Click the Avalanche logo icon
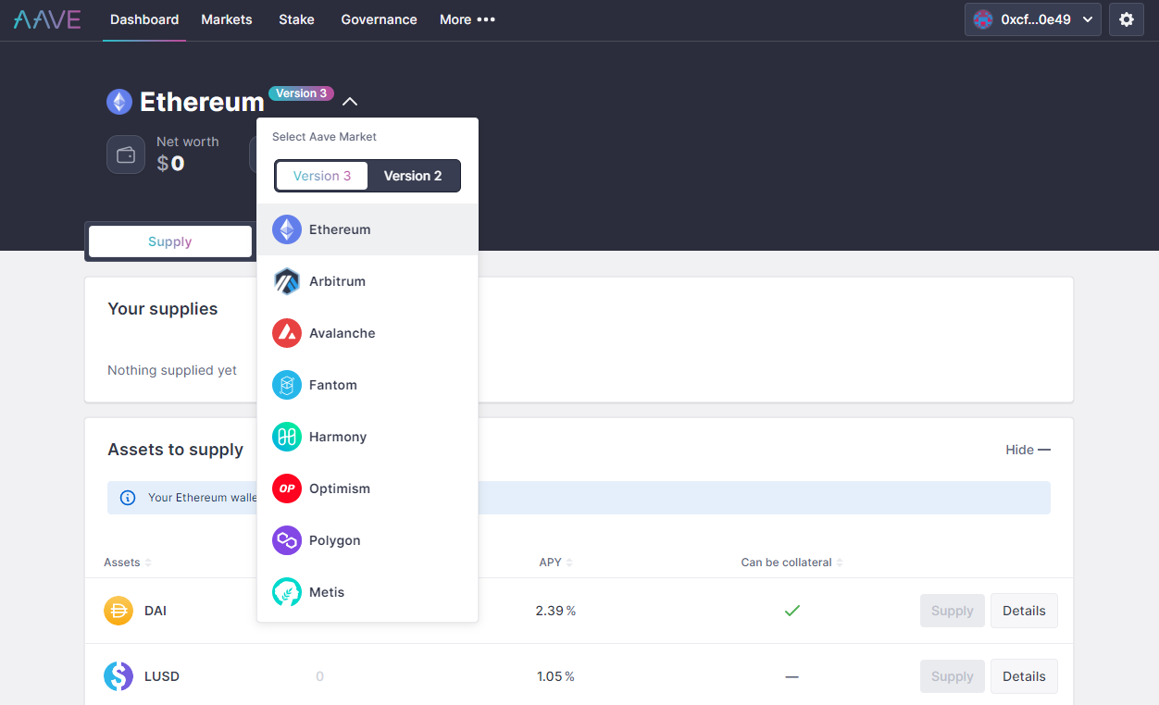Screen dimensions: 1159x705 [287, 333]
